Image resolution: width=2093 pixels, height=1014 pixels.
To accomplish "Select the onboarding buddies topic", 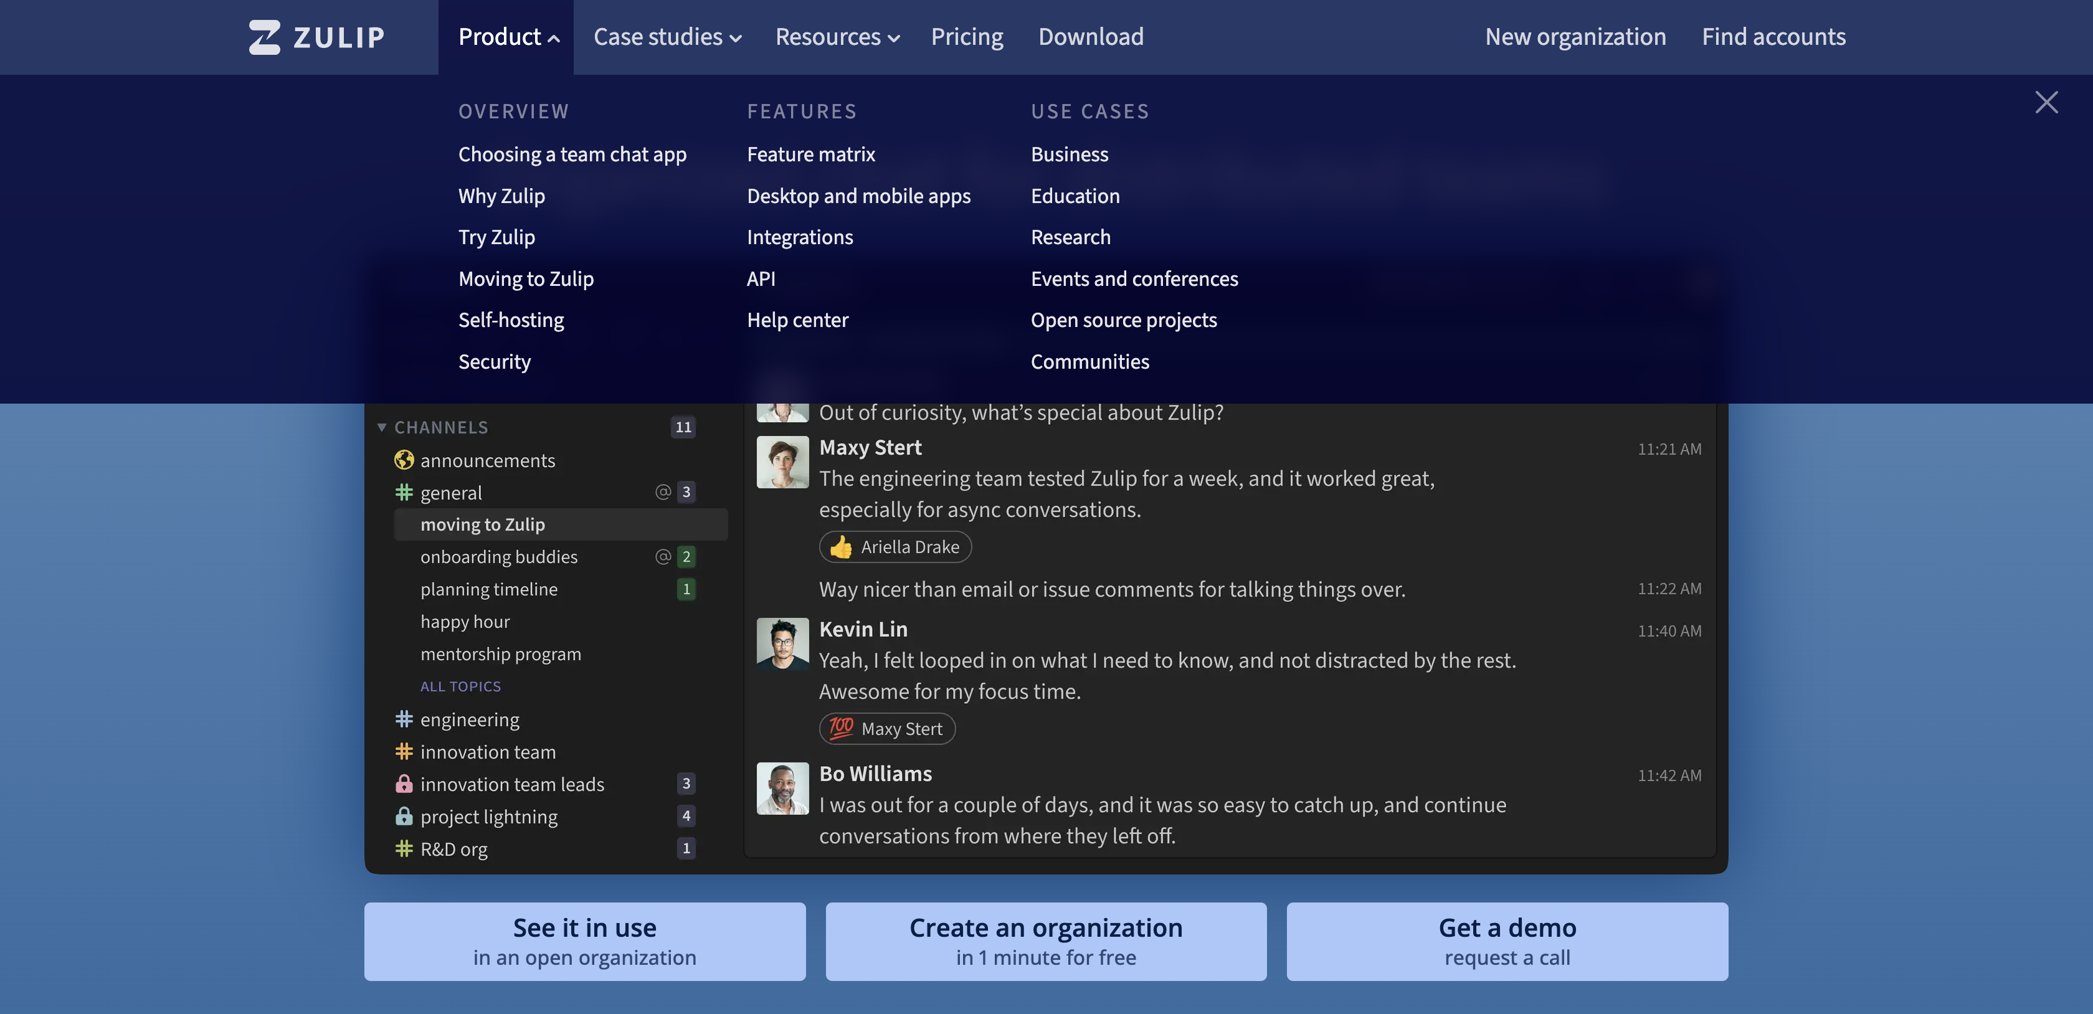I will point(498,557).
